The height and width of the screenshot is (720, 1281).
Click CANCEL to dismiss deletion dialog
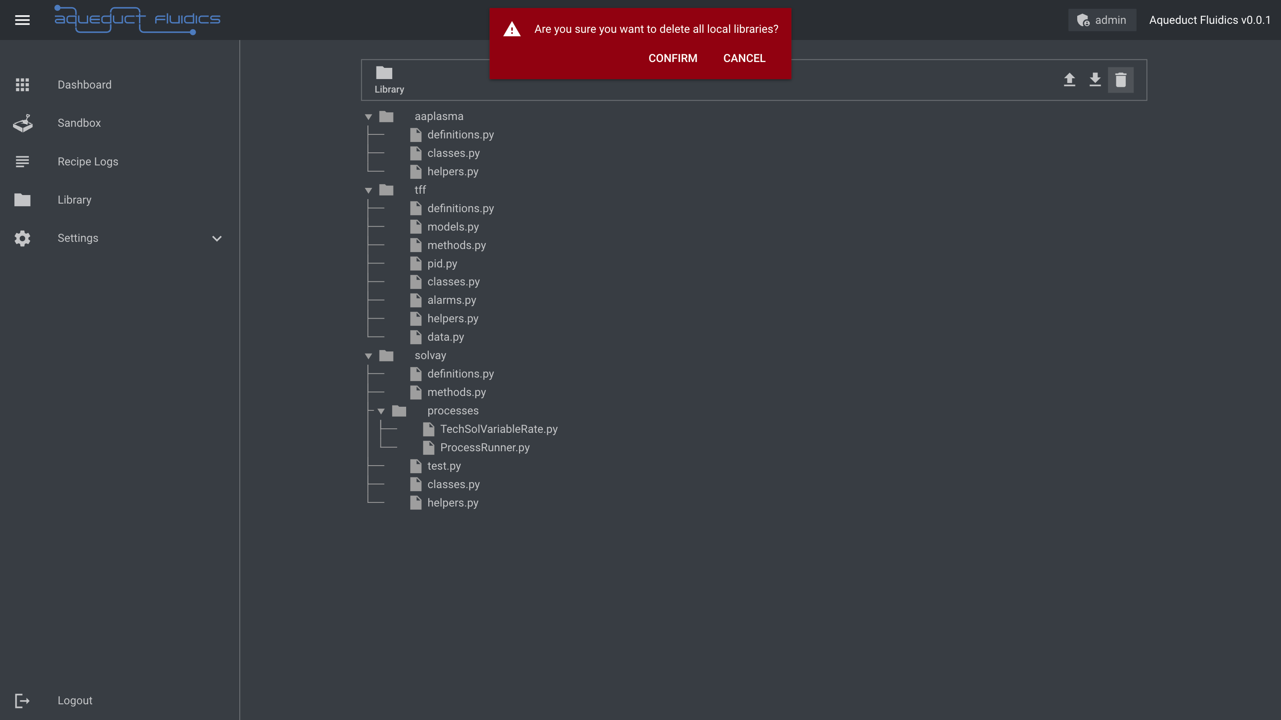pos(744,58)
